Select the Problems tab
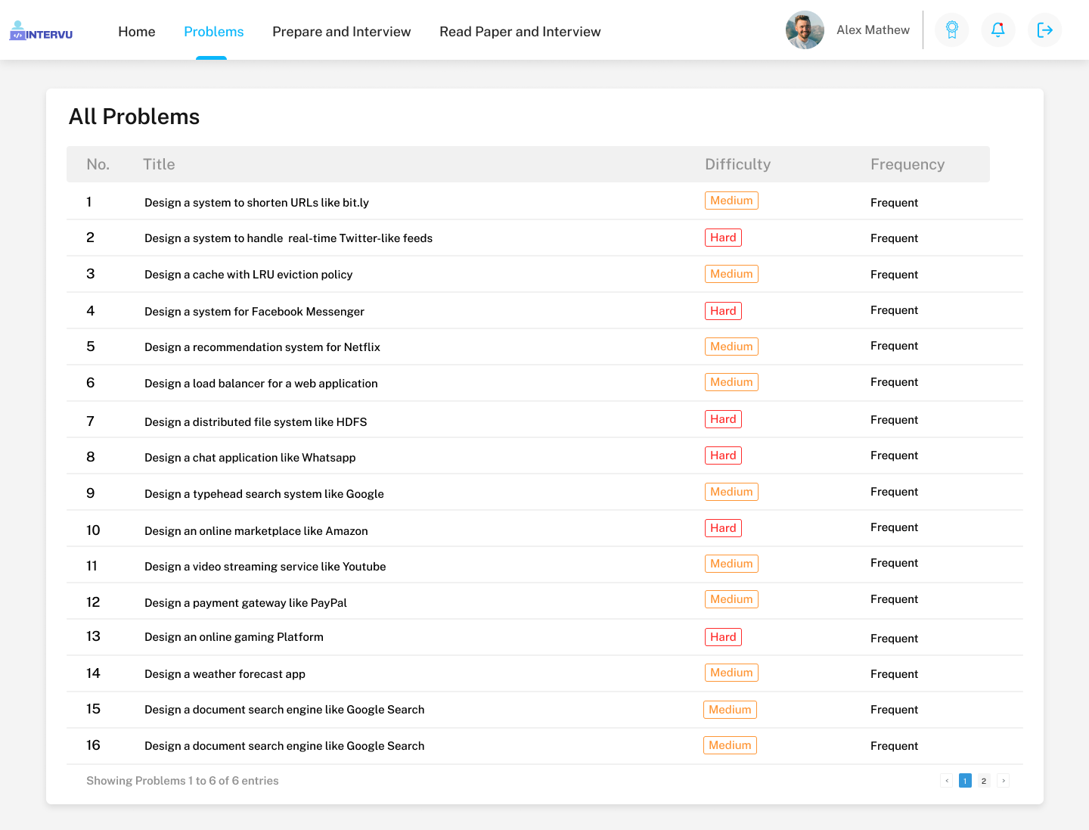Image resolution: width=1089 pixels, height=830 pixels. (214, 32)
